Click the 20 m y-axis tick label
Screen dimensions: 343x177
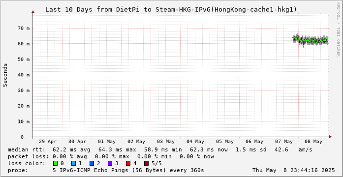(24, 106)
